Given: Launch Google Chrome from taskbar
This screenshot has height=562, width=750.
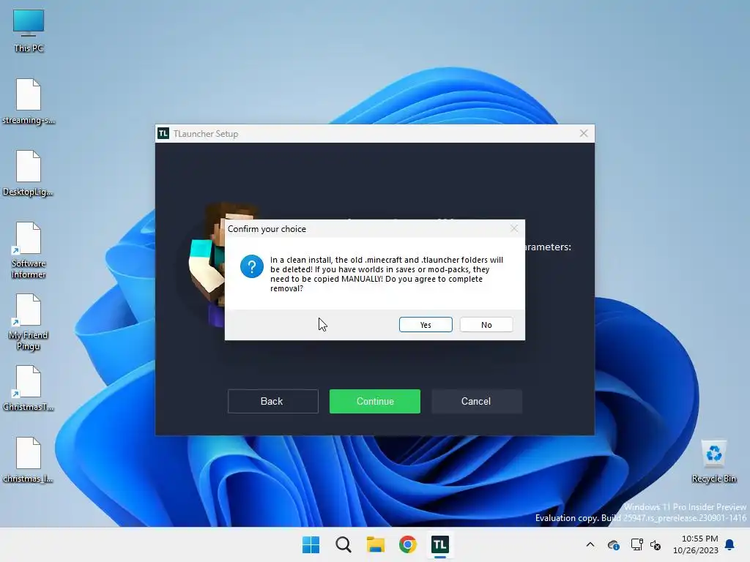Looking at the screenshot, I should point(407,544).
